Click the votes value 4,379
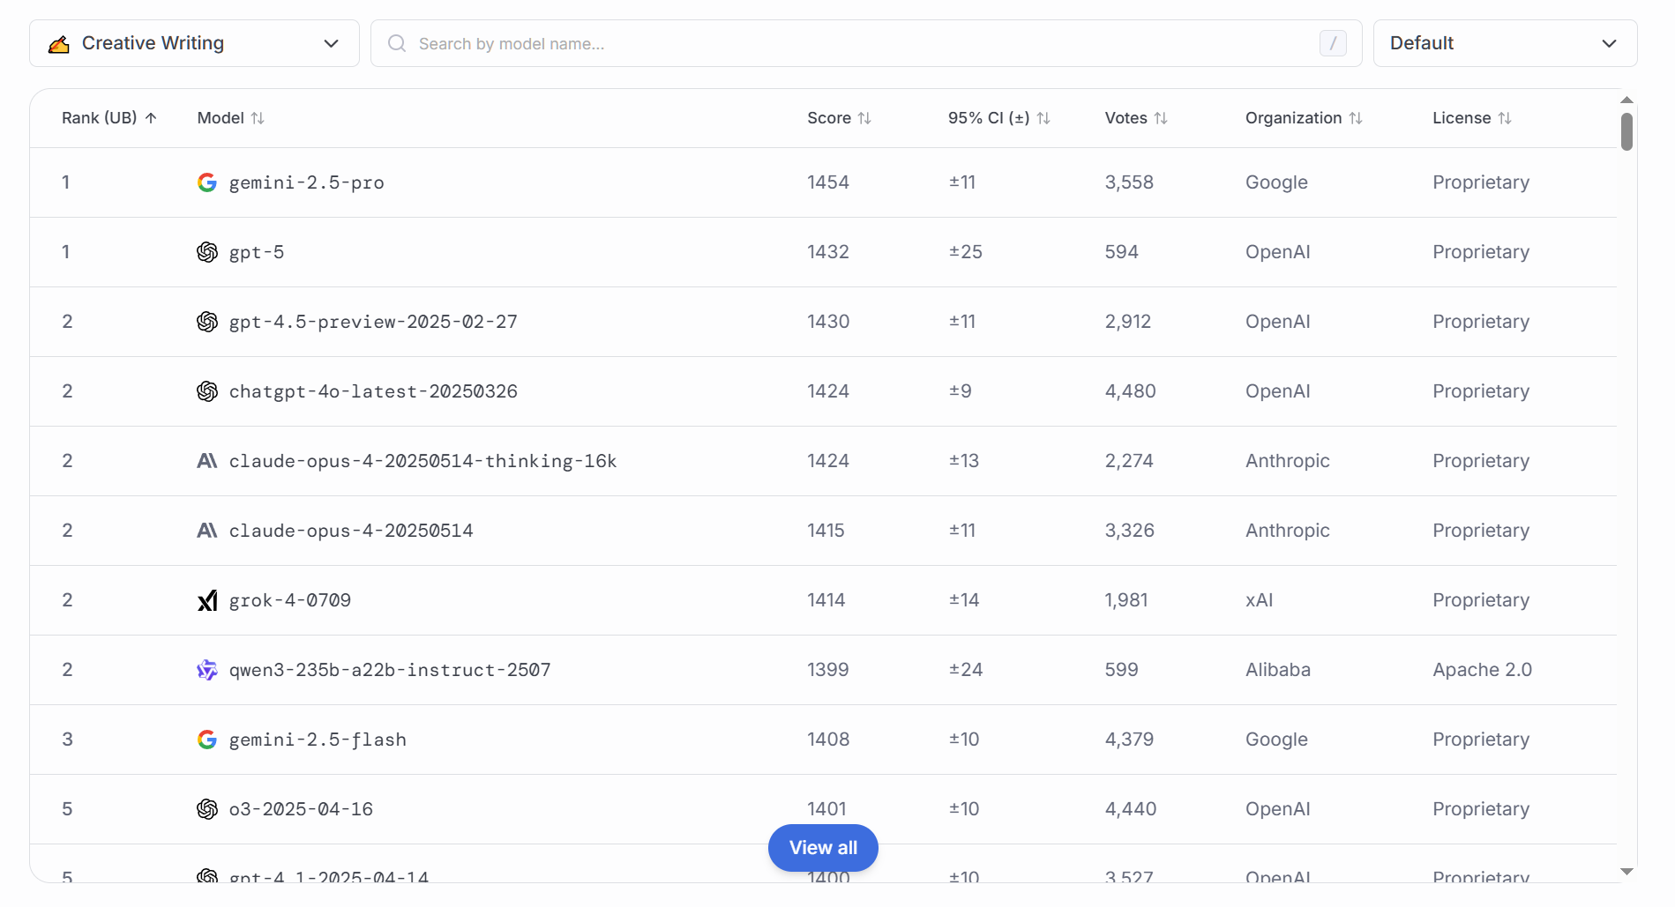Screen dimensions: 1675x907 click(1129, 740)
